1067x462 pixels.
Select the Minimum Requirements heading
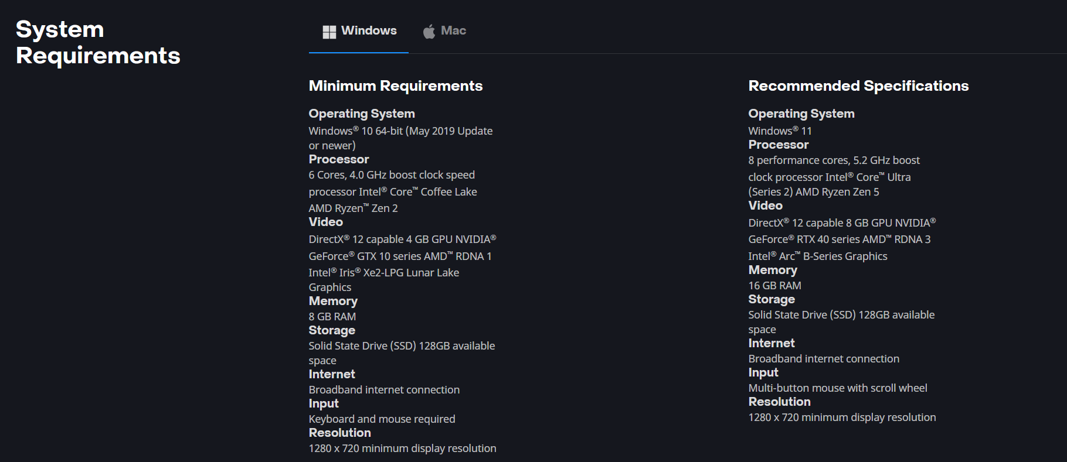pos(396,86)
